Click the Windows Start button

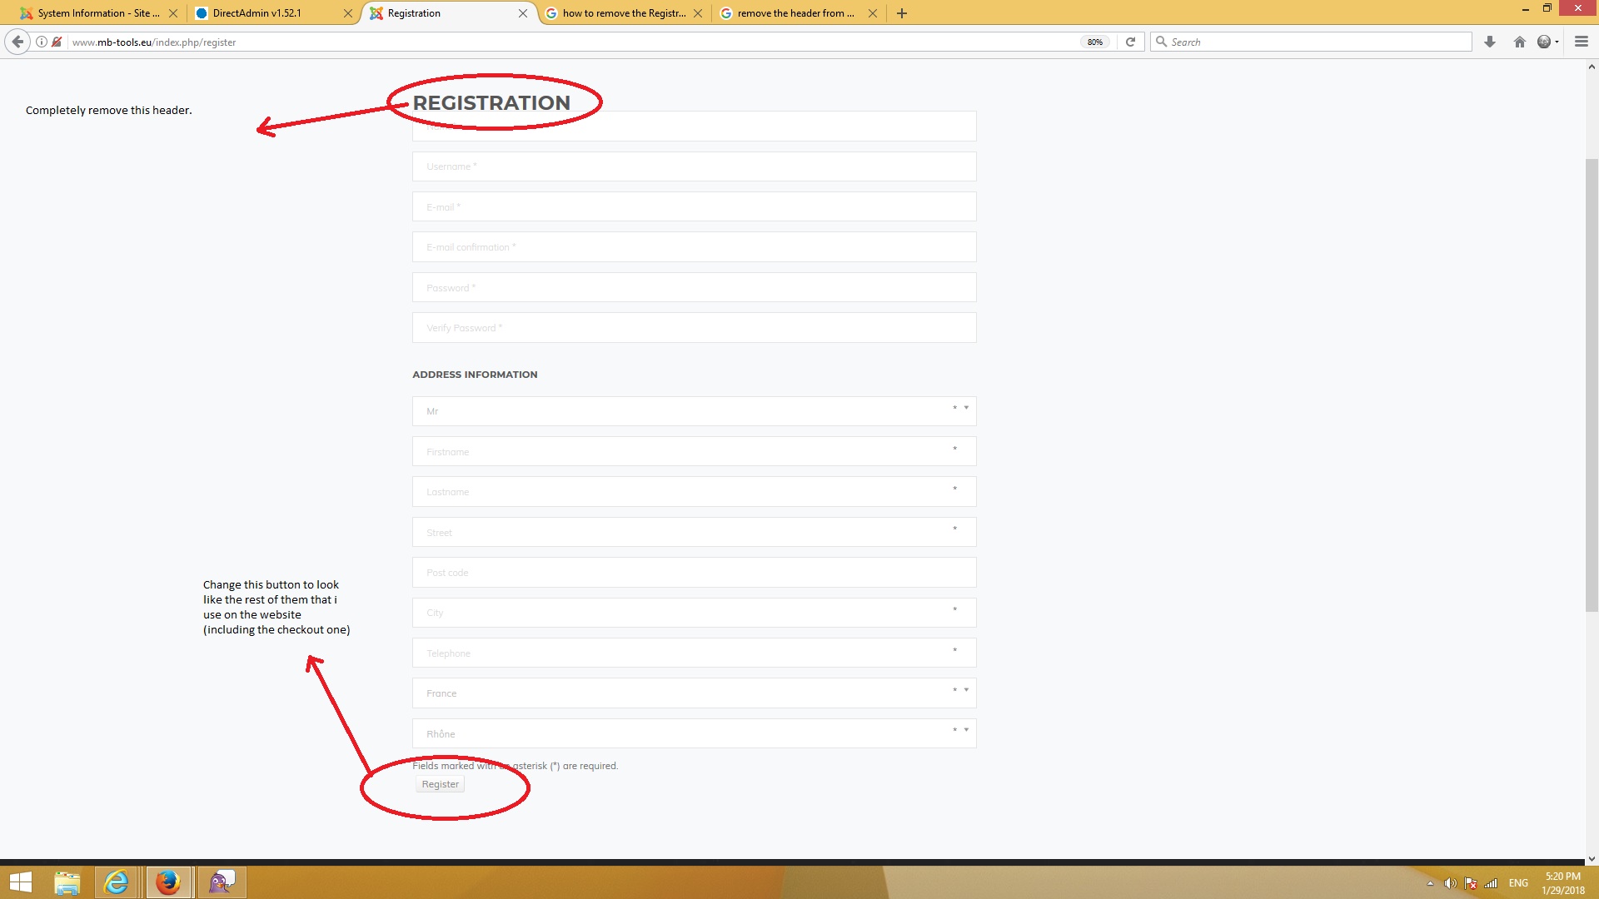(20, 882)
